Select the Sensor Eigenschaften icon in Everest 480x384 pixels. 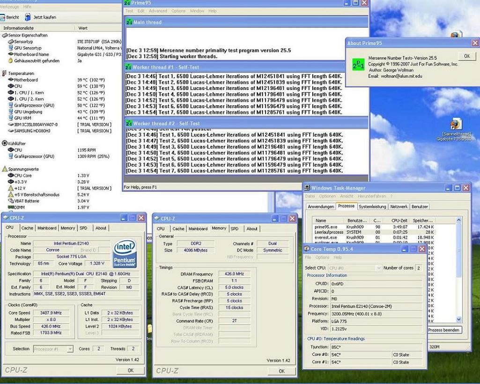tap(5, 35)
